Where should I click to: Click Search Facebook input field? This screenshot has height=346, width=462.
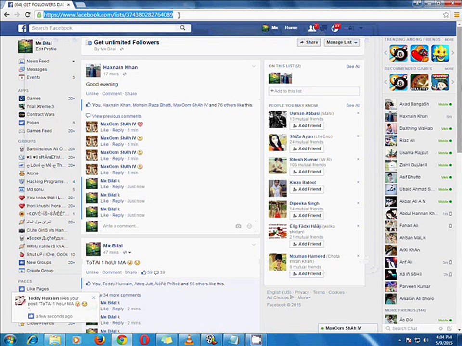[x=105, y=28]
